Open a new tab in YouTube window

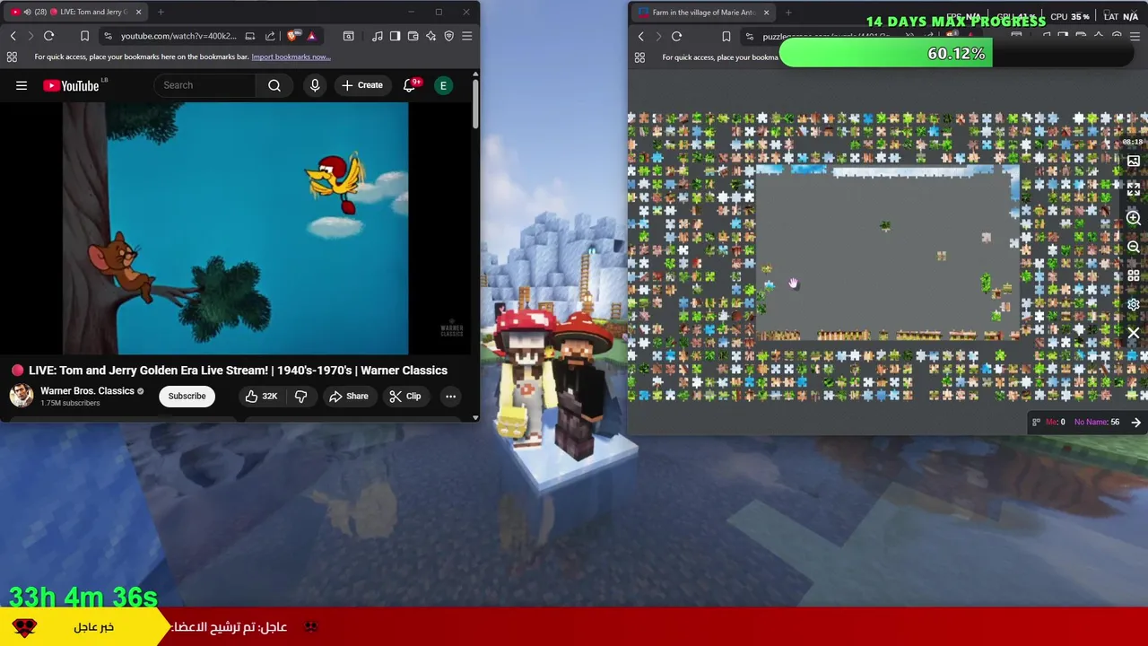coord(161,12)
